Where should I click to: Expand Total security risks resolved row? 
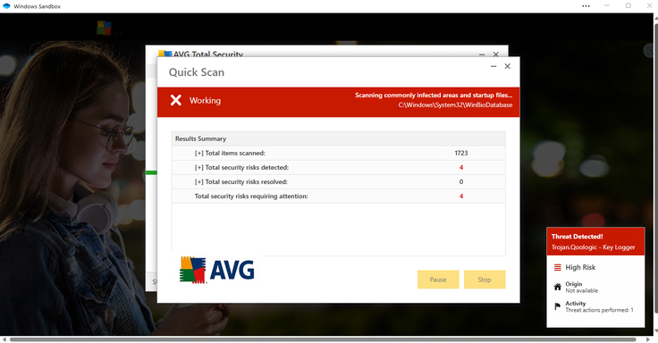(x=198, y=181)
